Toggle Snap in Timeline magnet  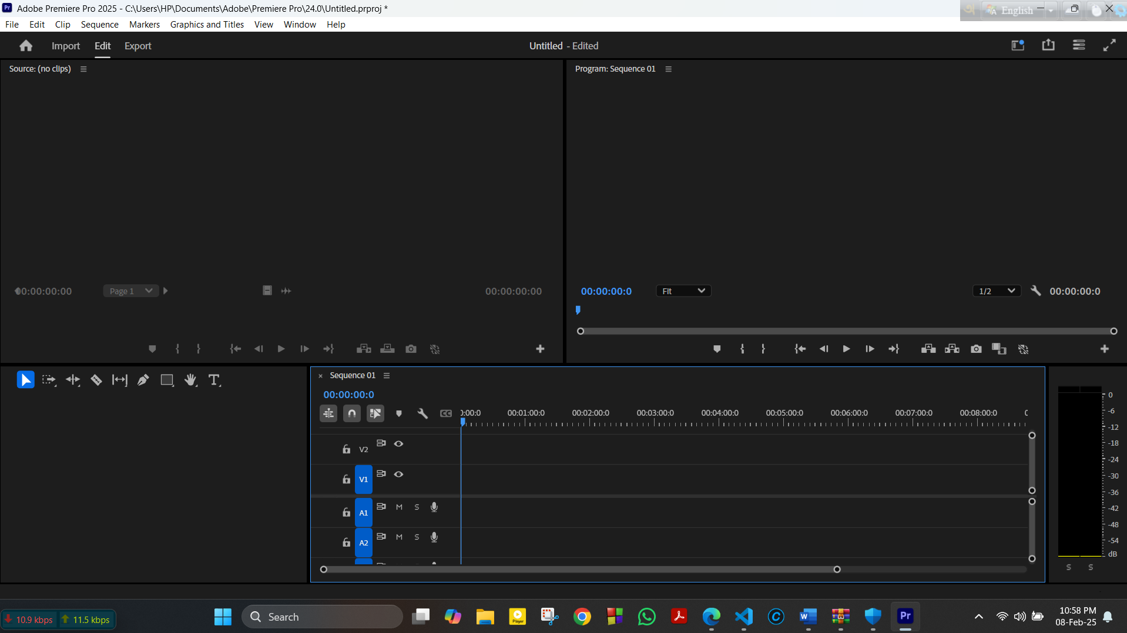[352, 413]
